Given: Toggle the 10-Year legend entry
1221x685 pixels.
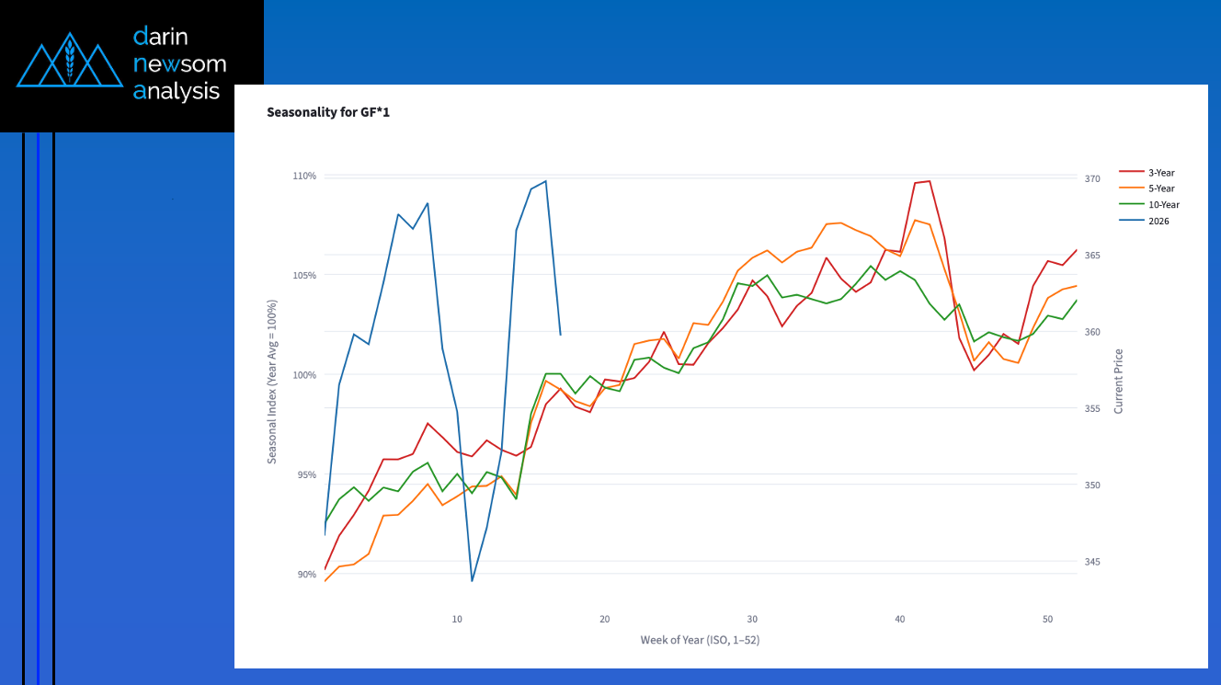Looking at the screenshot, I should pos(1163,205).
